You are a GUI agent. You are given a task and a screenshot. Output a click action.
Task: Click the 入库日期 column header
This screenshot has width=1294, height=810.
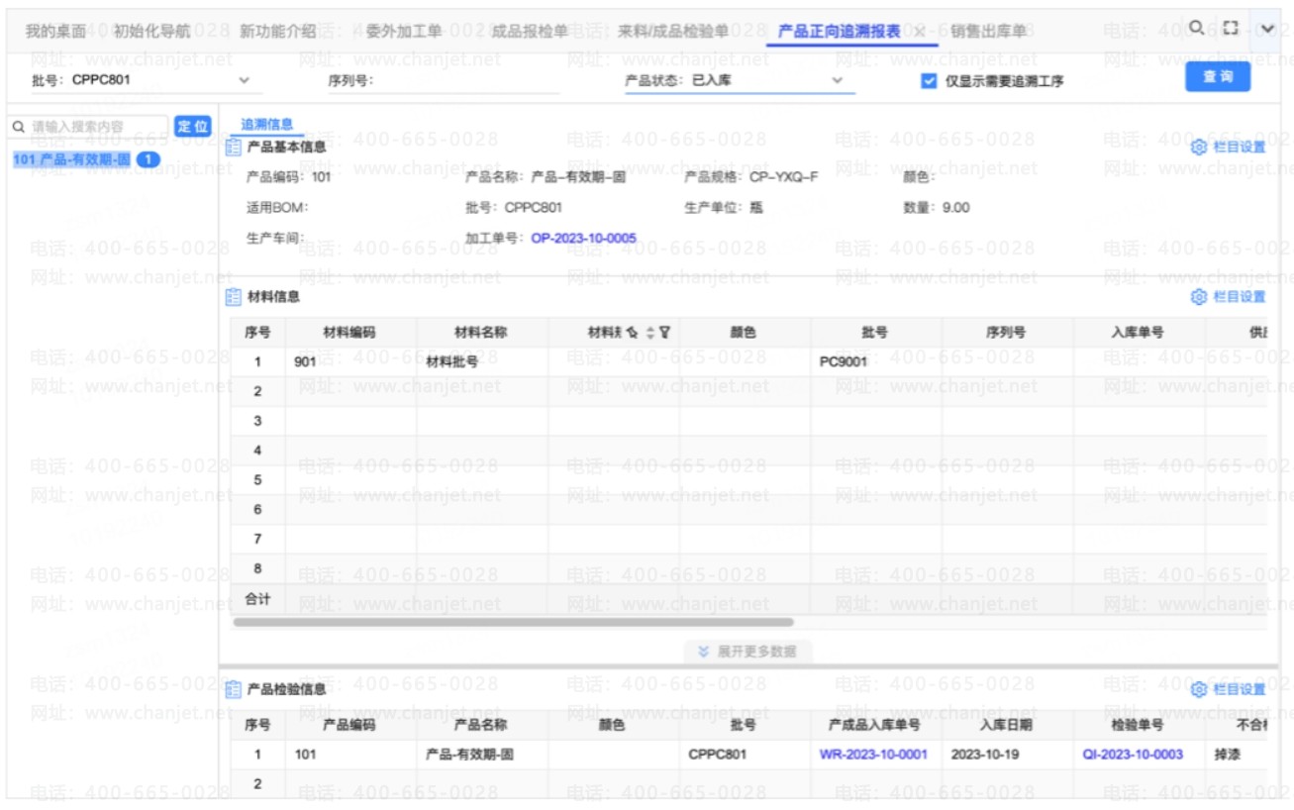coord(1006,725)
